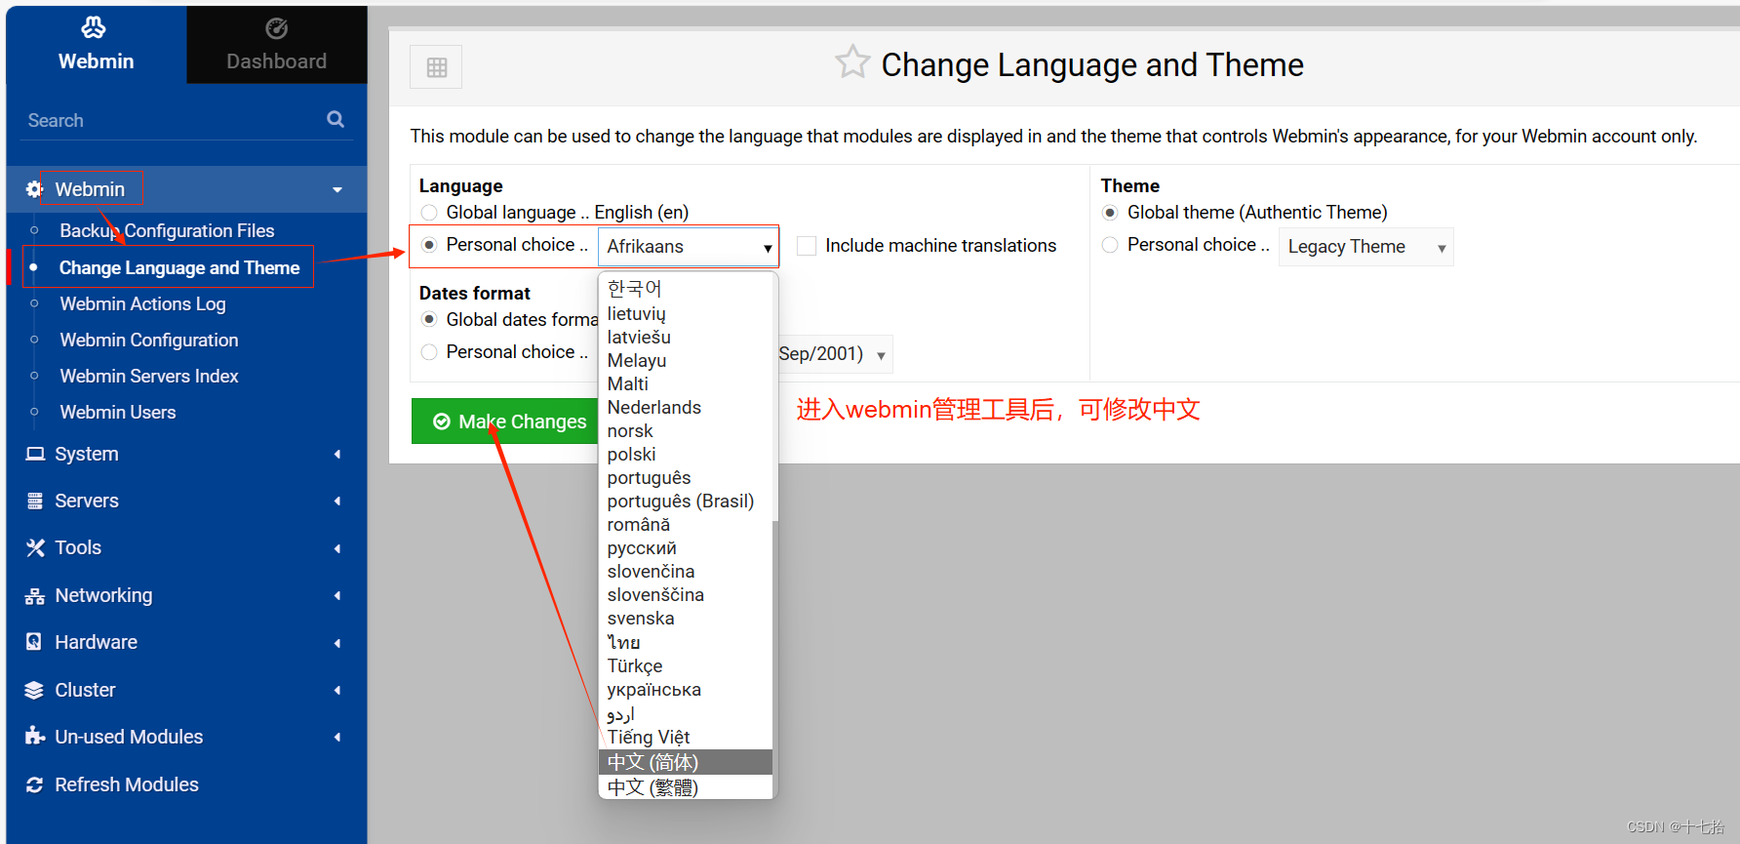This screenshot has height=844, width=1740.
Task: Select Personal choice language radio button
Action: click(429, 245)
